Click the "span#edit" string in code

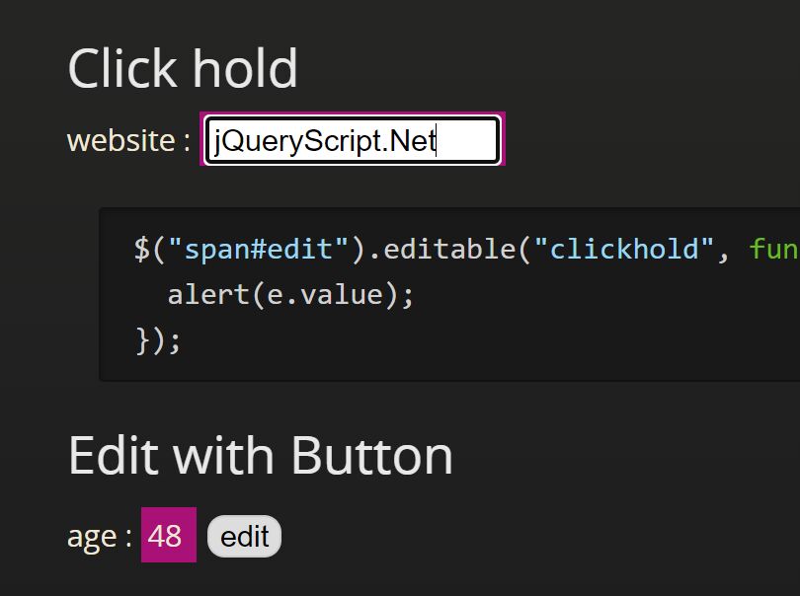[258, 249]
